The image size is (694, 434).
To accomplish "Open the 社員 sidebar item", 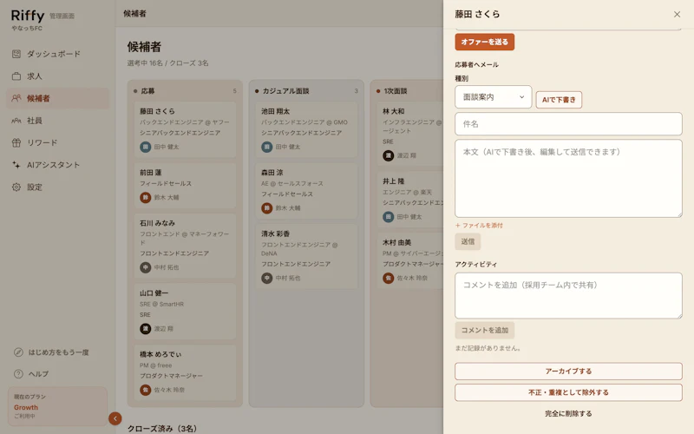I will tap(57, 121).
